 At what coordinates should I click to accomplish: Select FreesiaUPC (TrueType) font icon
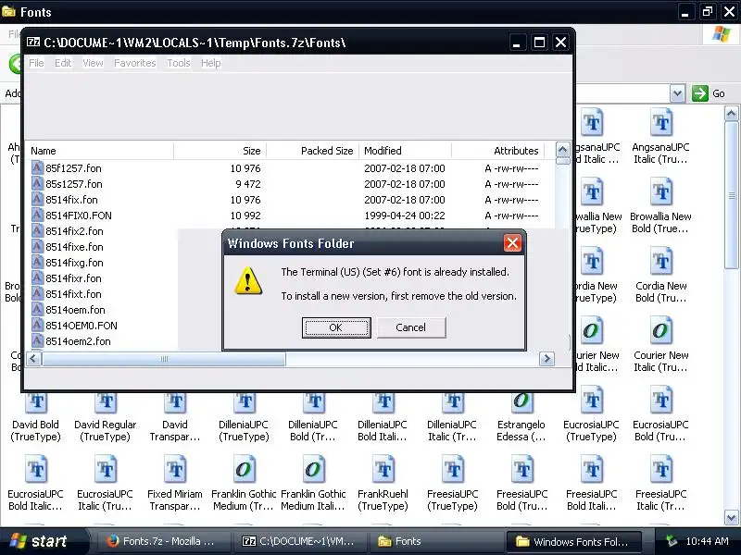pos(453,469)
